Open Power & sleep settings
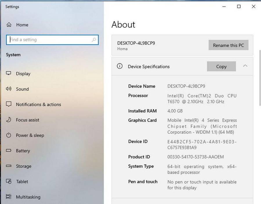This screenshot has height=204, width=261. click(30, 135)
